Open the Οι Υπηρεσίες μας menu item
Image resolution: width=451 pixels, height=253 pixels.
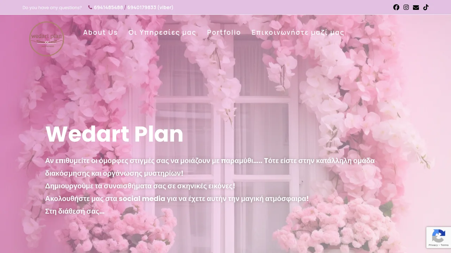point(162,32)
